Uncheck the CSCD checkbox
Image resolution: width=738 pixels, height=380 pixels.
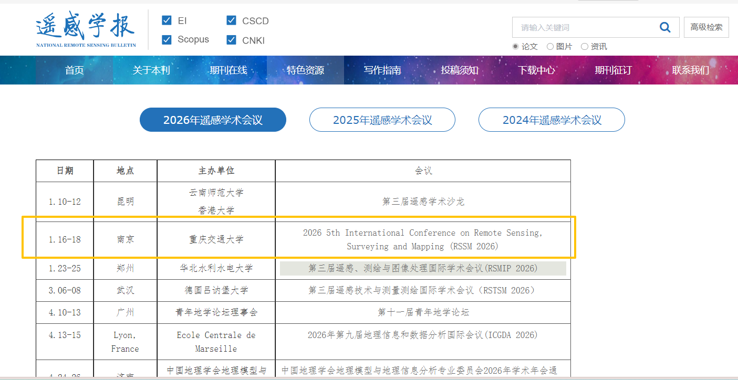click(x=232, y=20)
